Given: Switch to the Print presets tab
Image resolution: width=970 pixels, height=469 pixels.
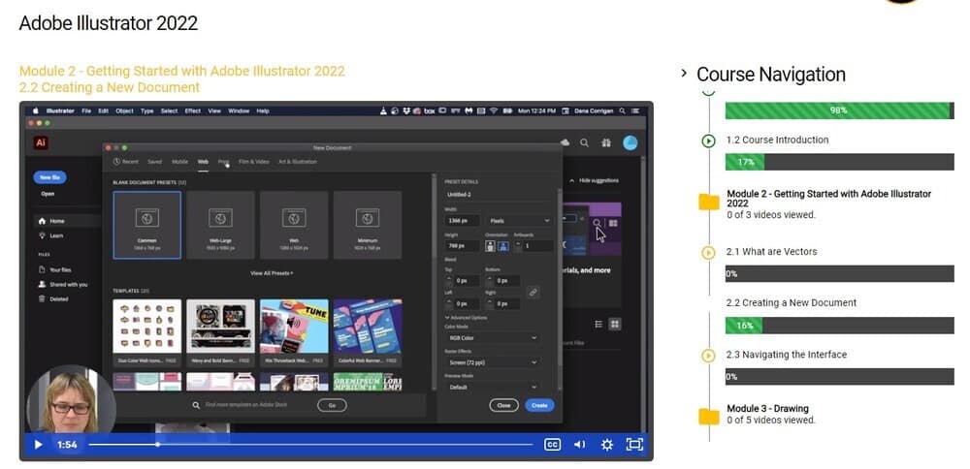Looking at the screenshot, I should point(223,162).
